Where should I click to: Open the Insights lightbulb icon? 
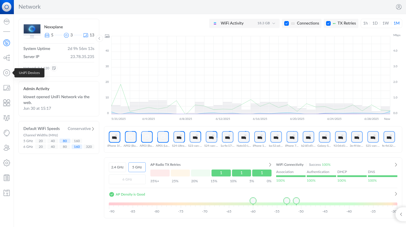pos(7,133)
